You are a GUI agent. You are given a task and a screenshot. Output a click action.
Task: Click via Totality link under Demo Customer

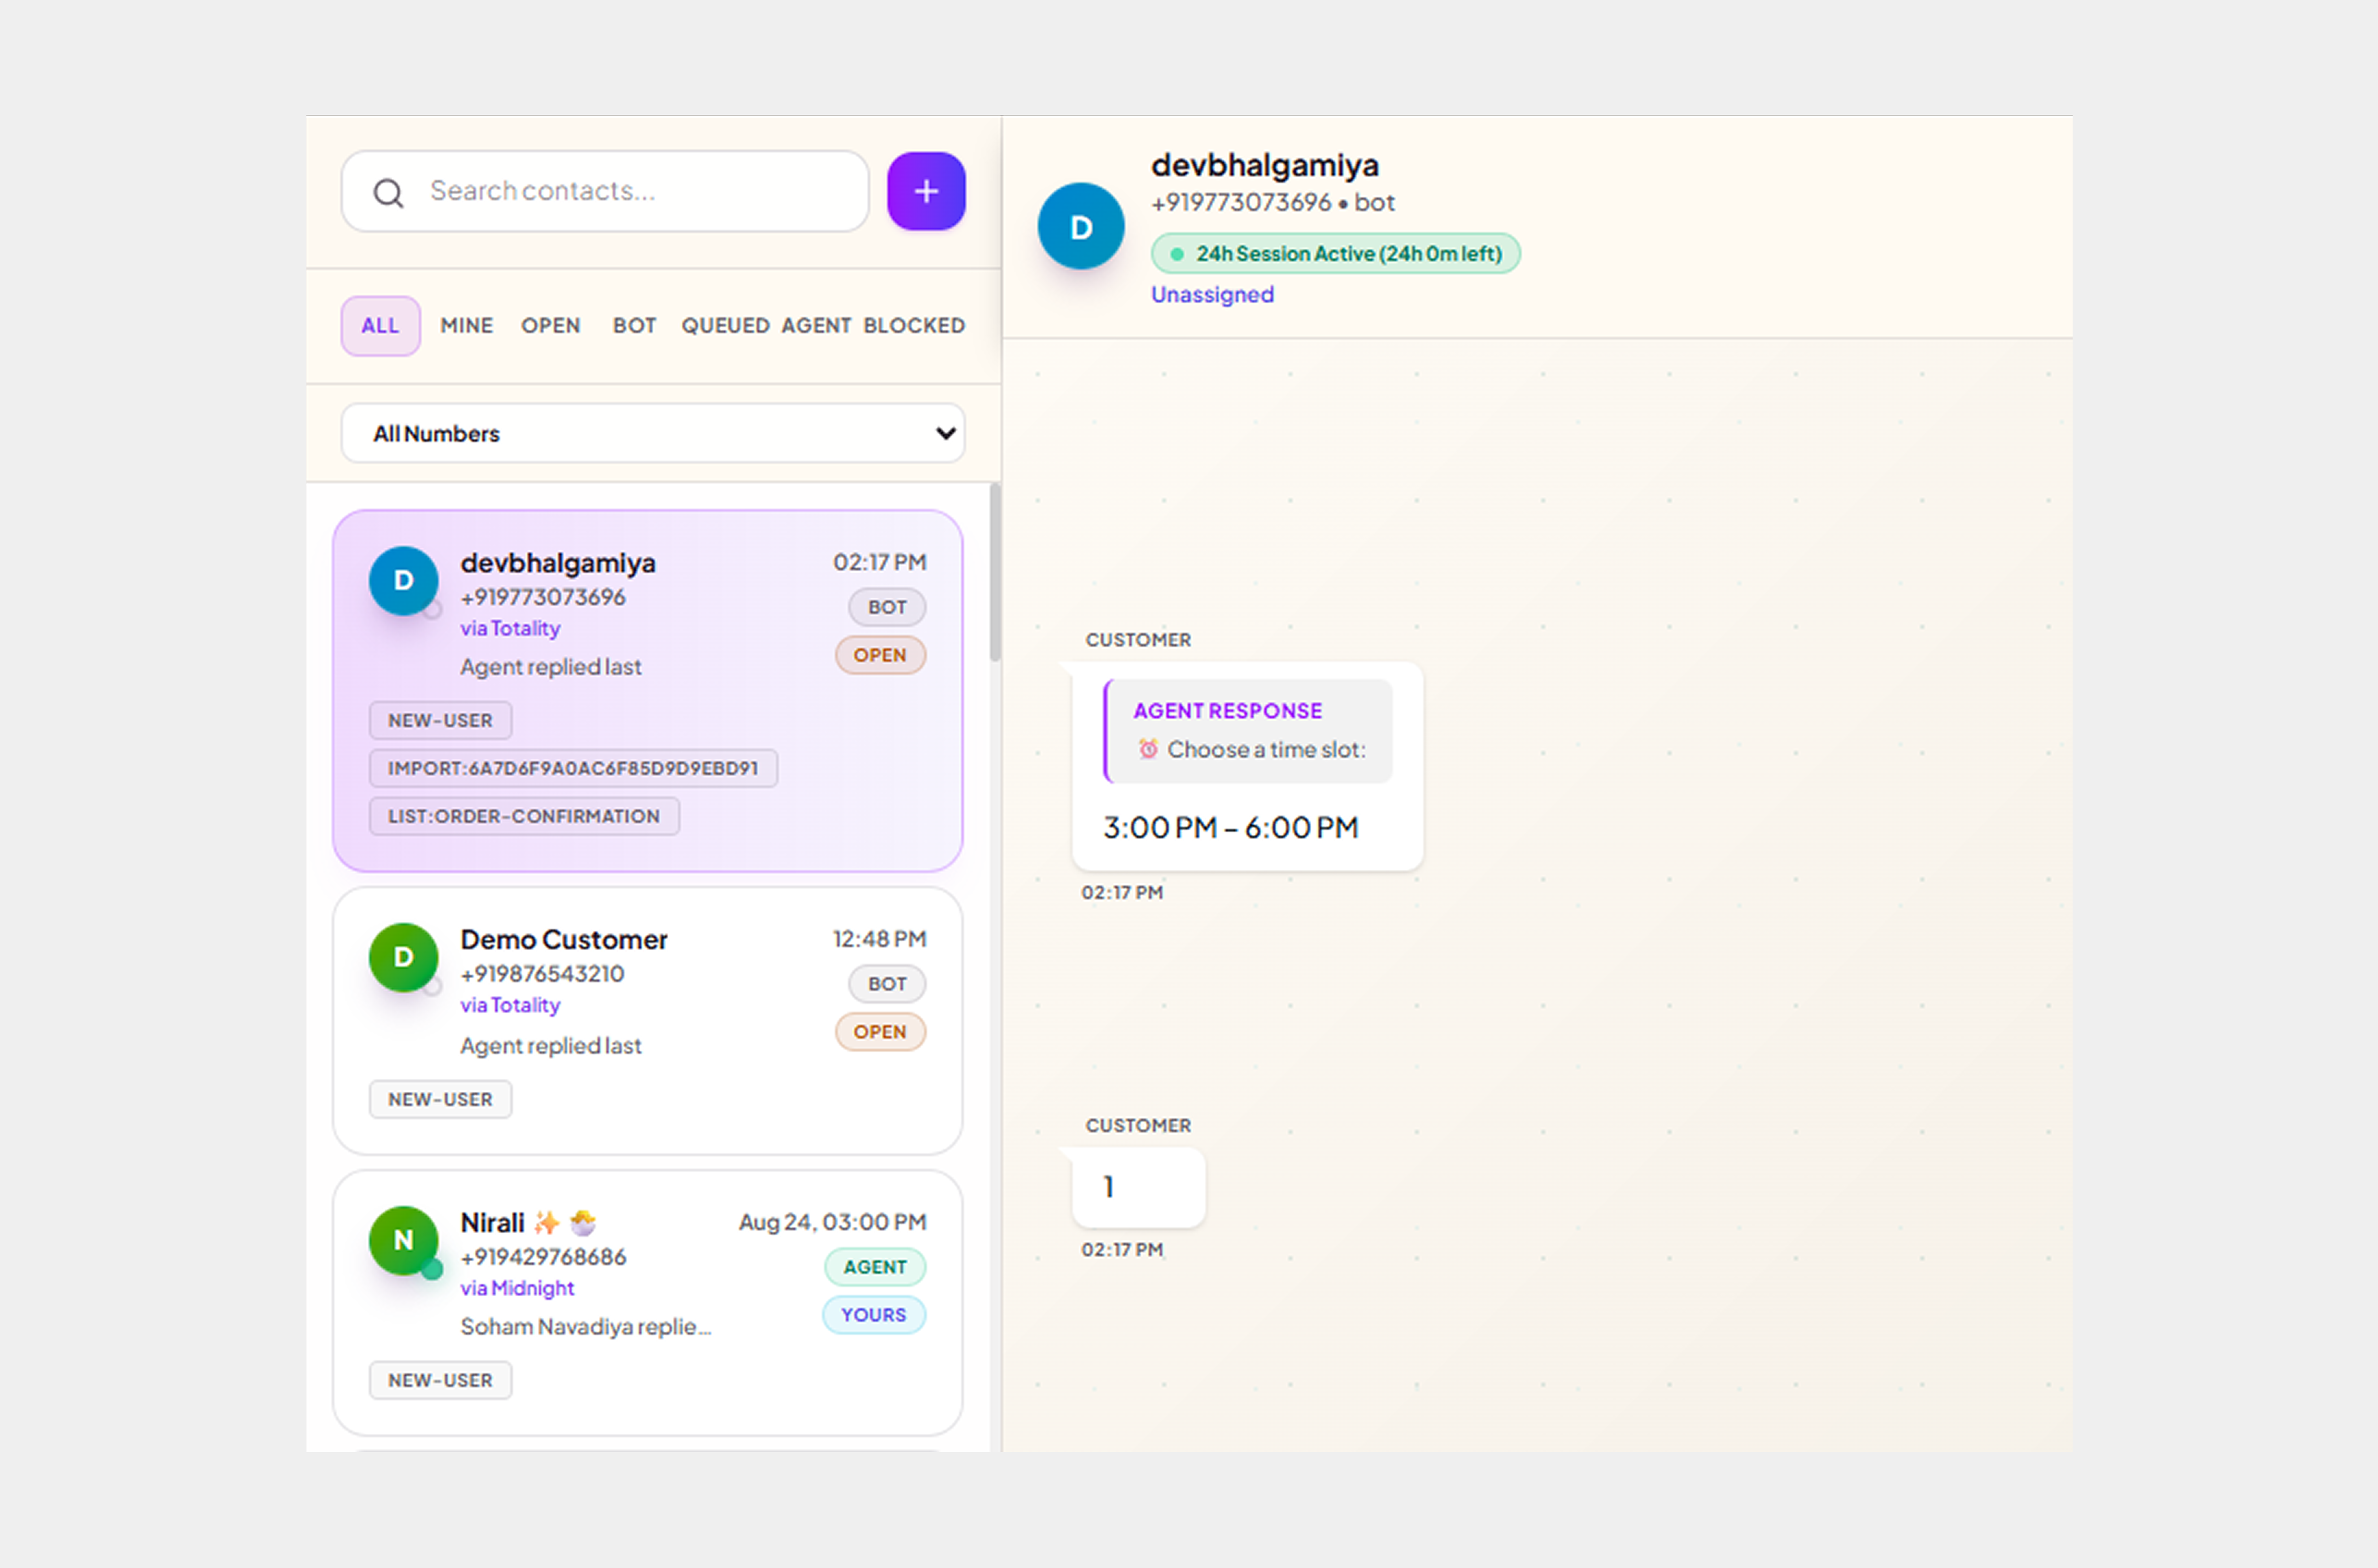click(x=510, y=1005)
